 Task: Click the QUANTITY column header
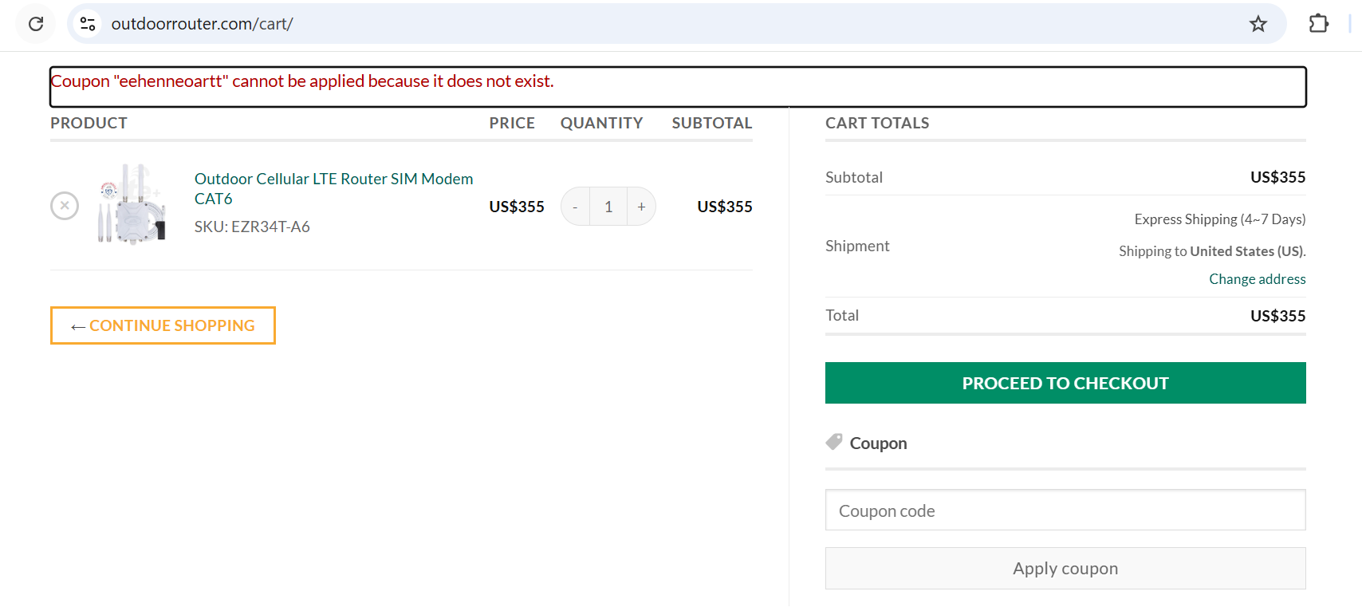pos(601,123)
